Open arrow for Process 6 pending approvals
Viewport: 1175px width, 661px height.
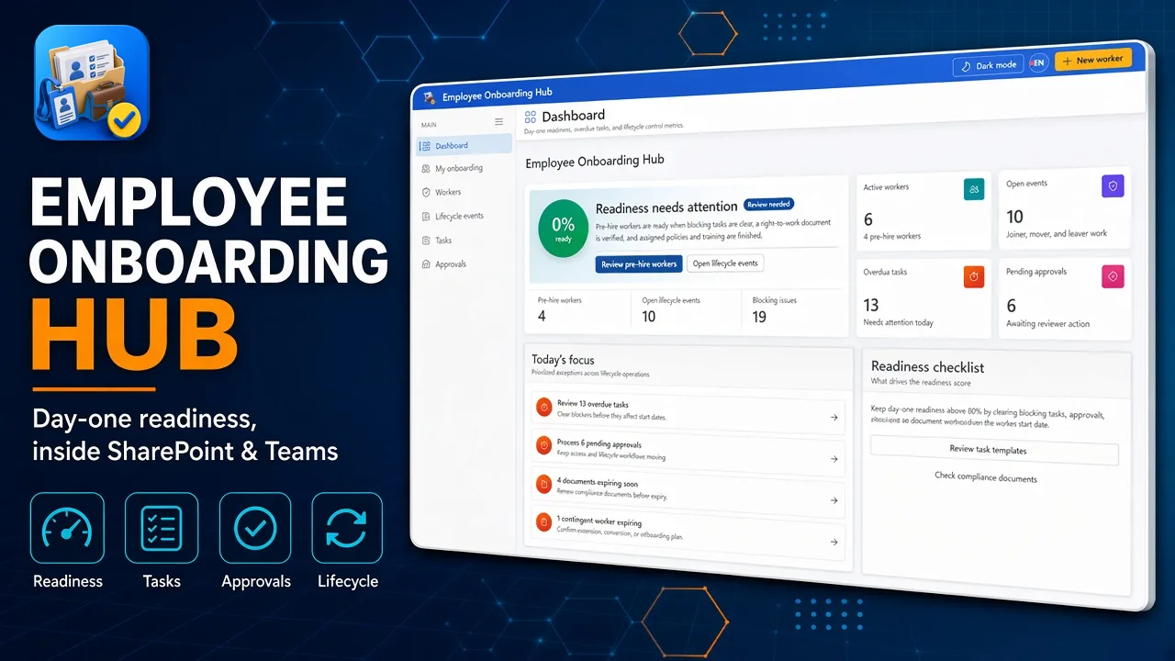[834, 459]
